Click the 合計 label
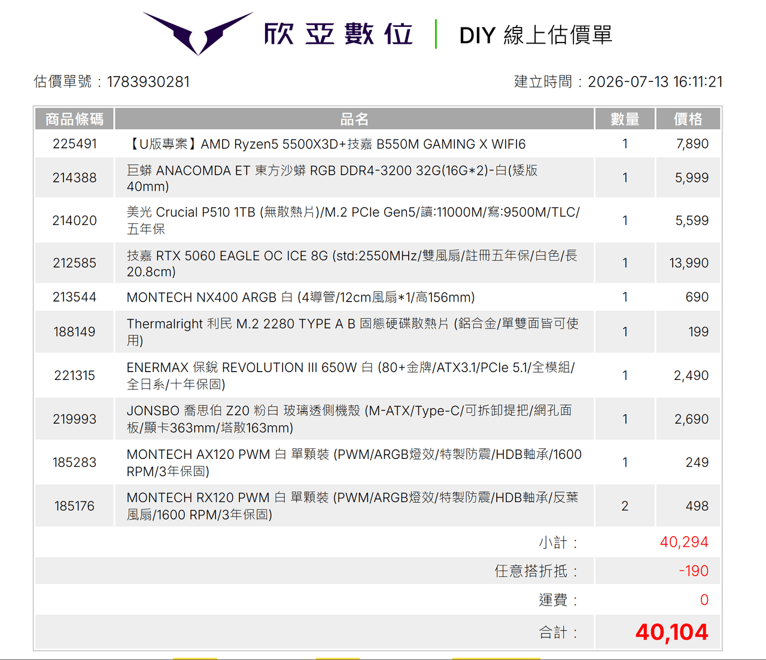The image size is (766, 660). (558, 632)
